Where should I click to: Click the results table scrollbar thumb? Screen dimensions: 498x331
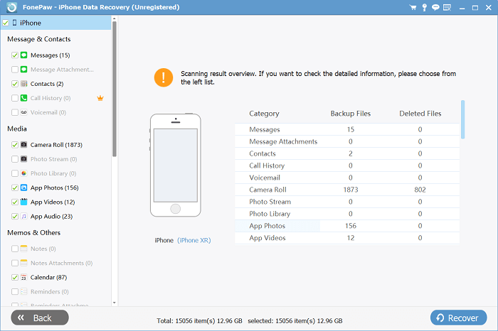(x=462, y=119)
